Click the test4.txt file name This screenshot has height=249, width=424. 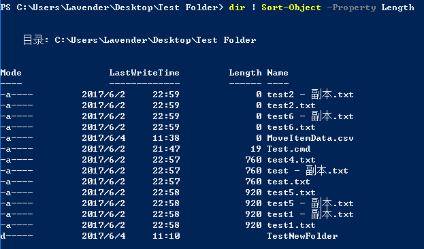[x=291, y=160]
